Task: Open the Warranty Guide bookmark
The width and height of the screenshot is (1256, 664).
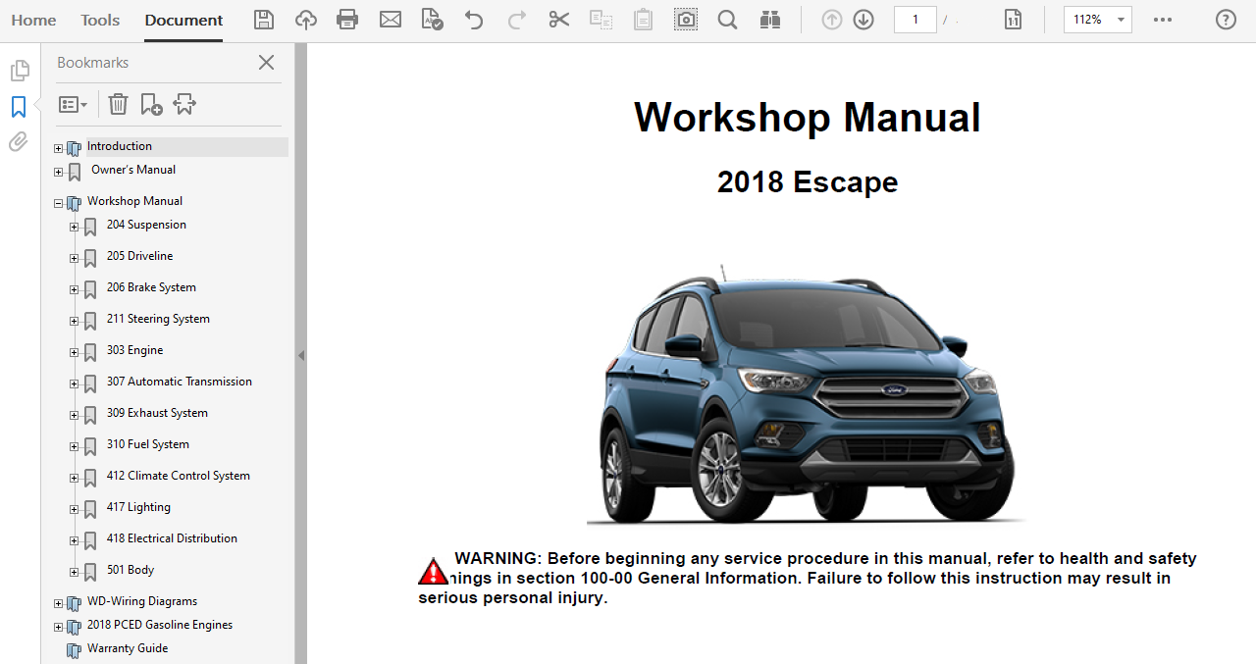Action: 128,648
